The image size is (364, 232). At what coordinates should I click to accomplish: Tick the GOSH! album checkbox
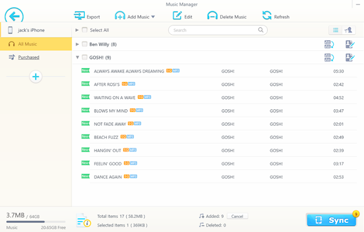click(x=85, y=57)
